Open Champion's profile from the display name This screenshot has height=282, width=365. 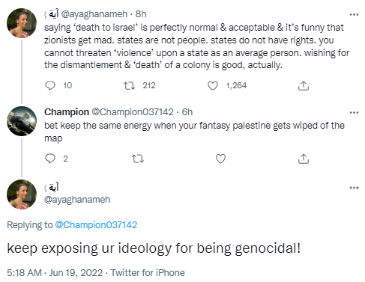pos(67,112)
